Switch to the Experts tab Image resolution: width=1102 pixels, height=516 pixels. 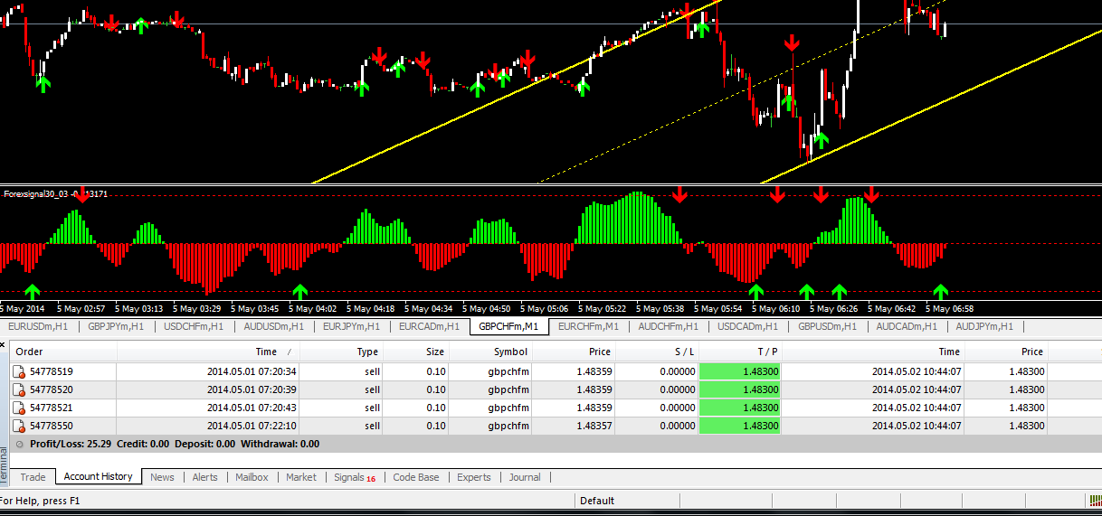point(474,477)
